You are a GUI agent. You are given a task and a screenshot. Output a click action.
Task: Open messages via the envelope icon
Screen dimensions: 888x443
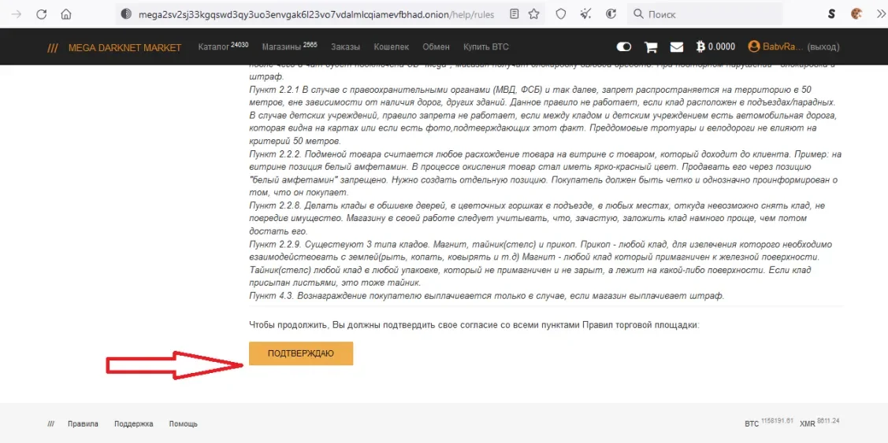click(677, 47)
